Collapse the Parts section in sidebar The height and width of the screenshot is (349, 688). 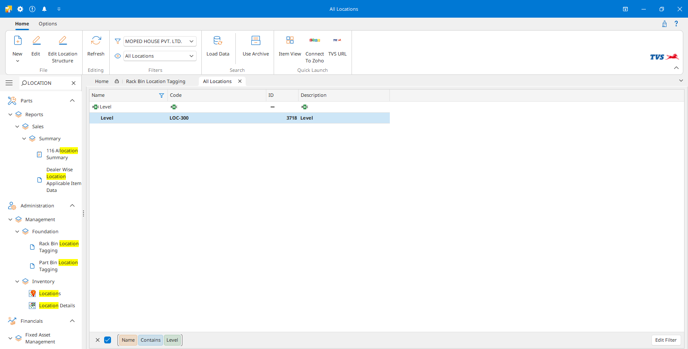coord(72,101)
